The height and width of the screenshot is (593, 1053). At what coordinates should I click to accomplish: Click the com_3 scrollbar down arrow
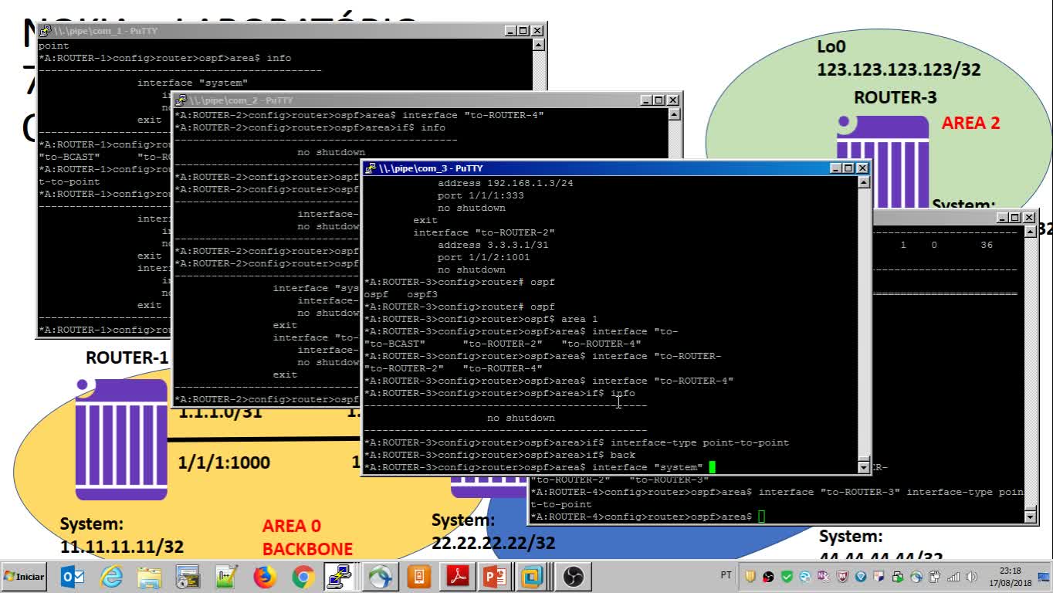[863, 467]
